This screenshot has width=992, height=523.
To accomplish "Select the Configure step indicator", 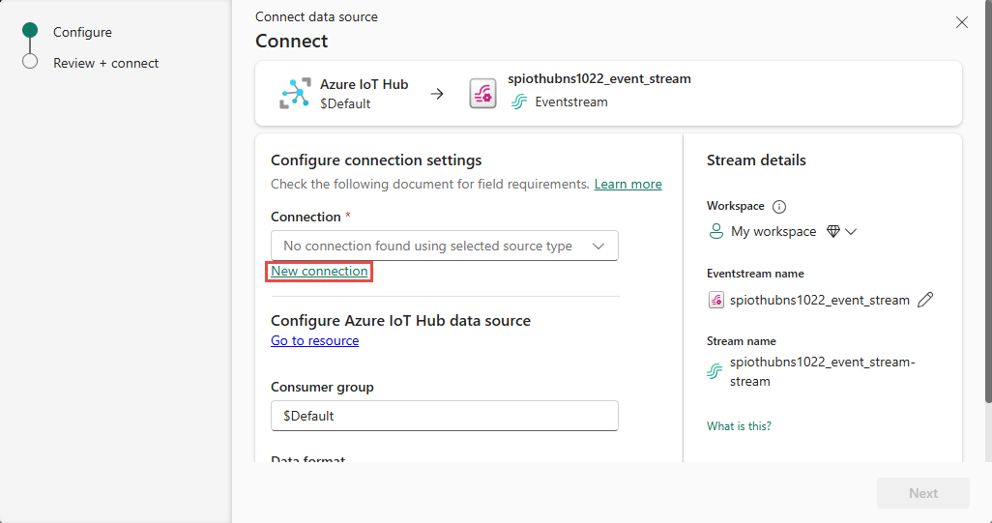I will coord(30,31).
